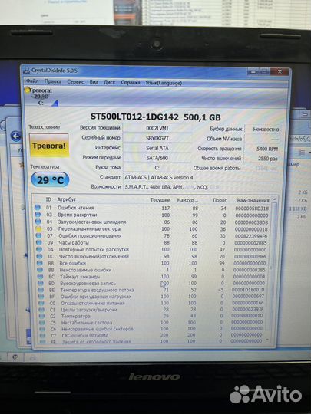This screenshot has height=414, width=311.
Task: Click status circle for Число включений/отключений row
Action: tap(40, 256)
